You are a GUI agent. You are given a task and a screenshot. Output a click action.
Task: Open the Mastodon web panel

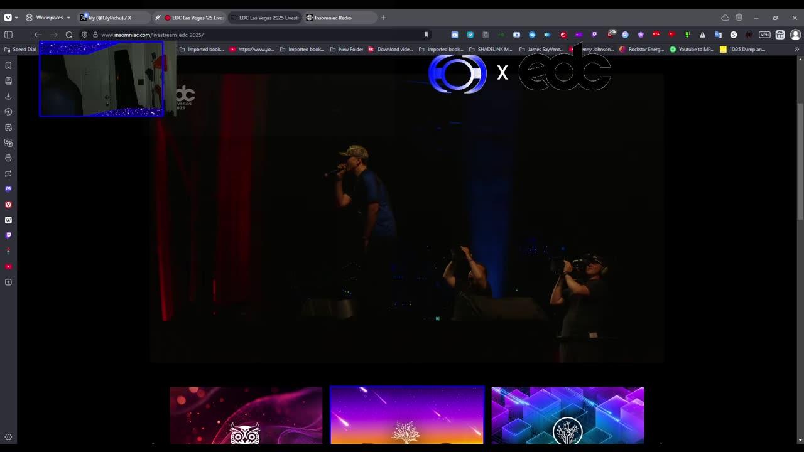8,189
